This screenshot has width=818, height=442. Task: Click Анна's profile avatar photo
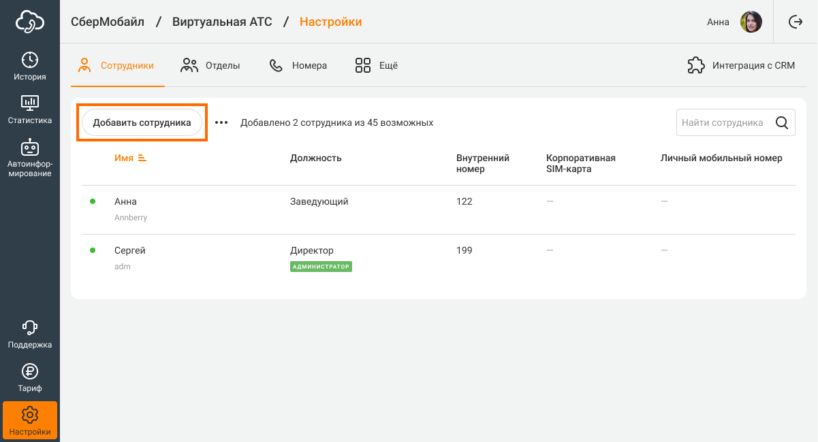[751, 22]
